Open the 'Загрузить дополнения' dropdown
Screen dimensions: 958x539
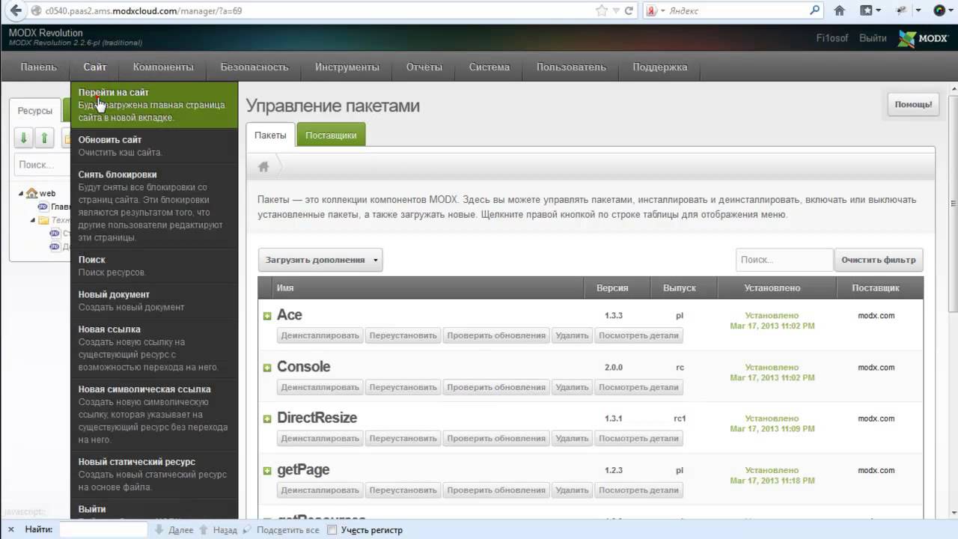point(320,260)
